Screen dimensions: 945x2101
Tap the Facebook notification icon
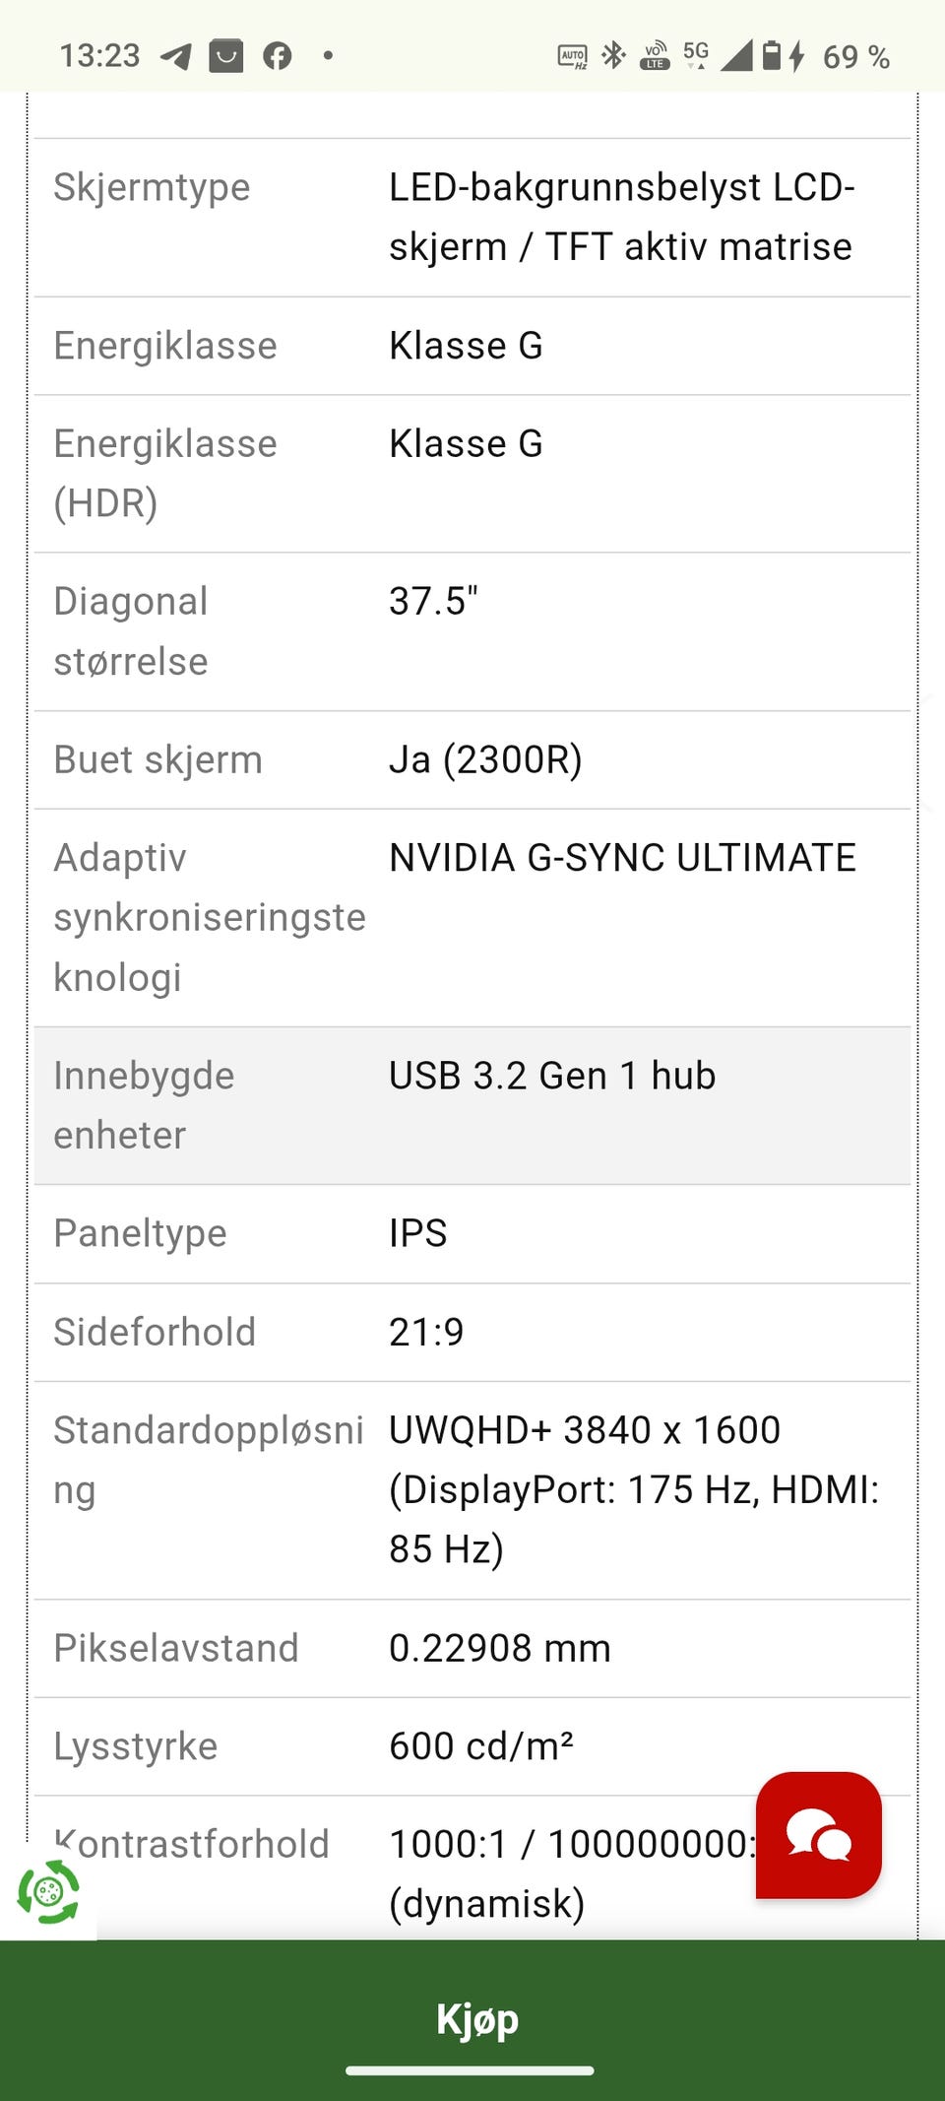click(278, 56)
